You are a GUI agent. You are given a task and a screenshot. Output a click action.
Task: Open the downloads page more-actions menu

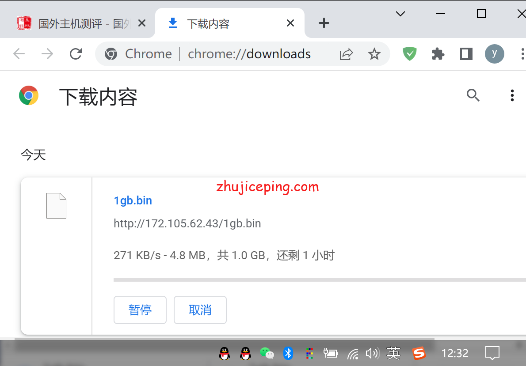click(x=512, y=95)
